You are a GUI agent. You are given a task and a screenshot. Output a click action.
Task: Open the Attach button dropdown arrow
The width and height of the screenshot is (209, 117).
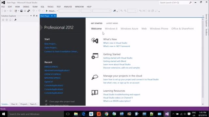pos(57,11)
